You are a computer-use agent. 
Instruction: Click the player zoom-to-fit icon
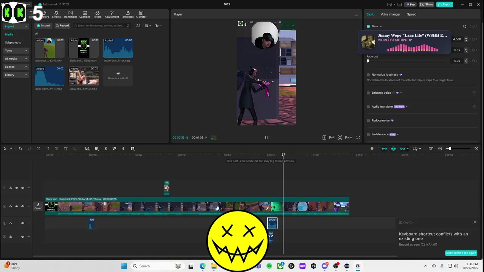(340, 138)
